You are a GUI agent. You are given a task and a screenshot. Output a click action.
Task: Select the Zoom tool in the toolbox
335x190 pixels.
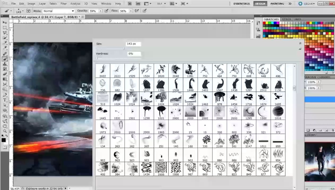[5, 131]
